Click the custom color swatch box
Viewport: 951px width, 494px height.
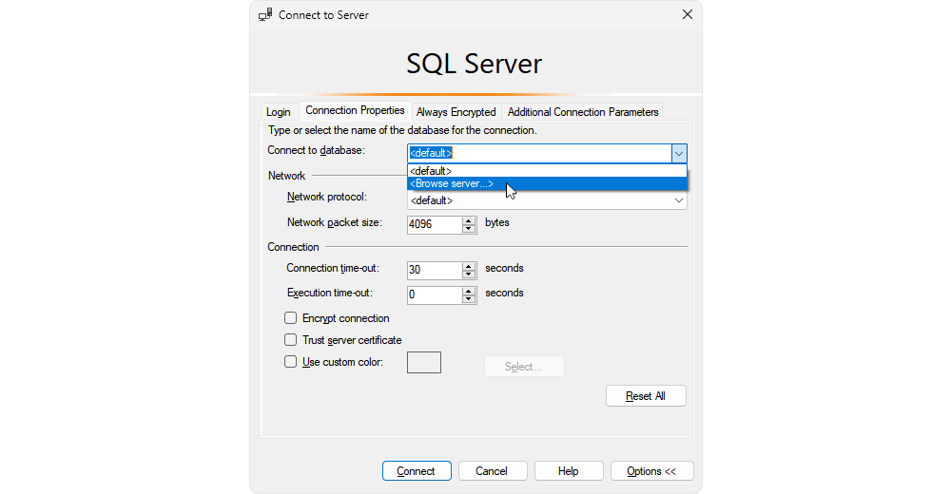424,363
